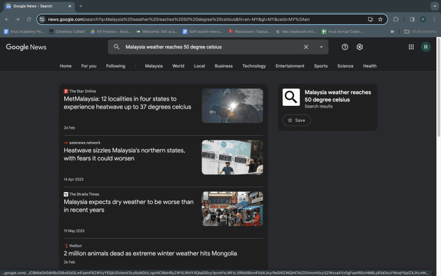Open the Following tab
The image size is (441, 276).
[x=115, y=66]
